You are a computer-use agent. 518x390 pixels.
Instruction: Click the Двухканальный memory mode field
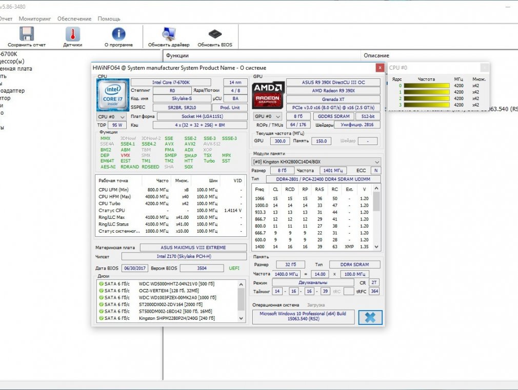pyautogui.click(x=312, y=283)
